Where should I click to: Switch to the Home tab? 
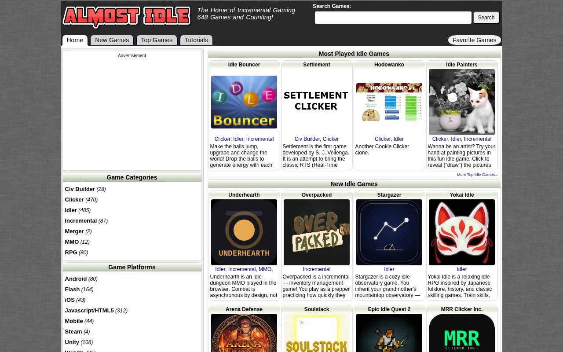[75, 40]
